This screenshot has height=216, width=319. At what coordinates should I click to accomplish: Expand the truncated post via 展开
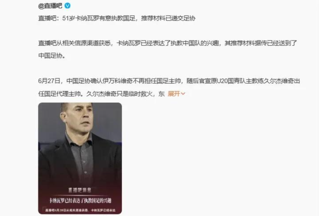174,94
